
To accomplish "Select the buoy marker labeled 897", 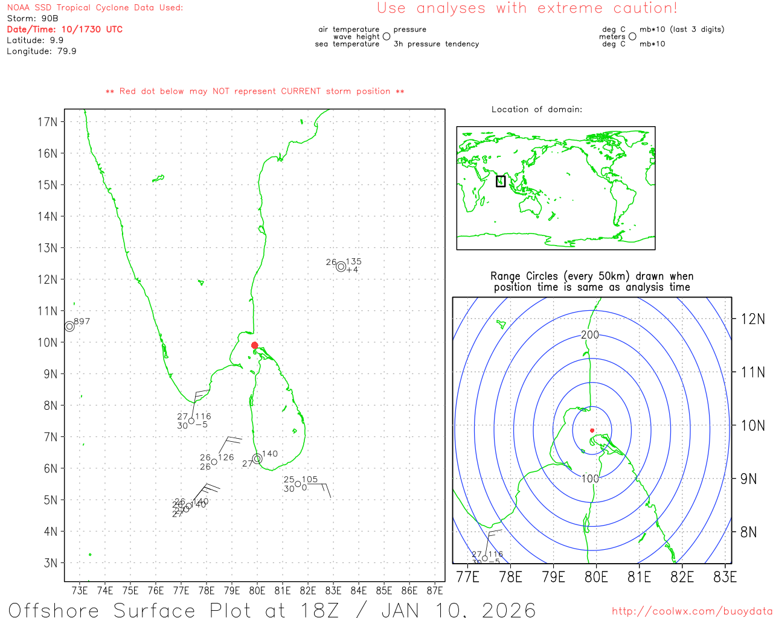I will [69, 326].
